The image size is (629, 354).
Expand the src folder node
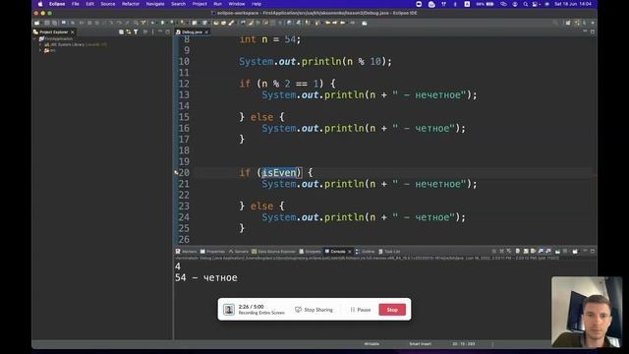point(40,50)
